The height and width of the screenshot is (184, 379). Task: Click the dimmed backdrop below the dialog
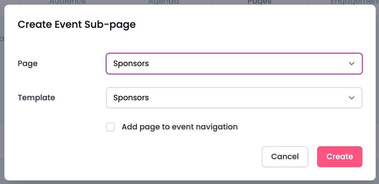(x=189, y=182)
